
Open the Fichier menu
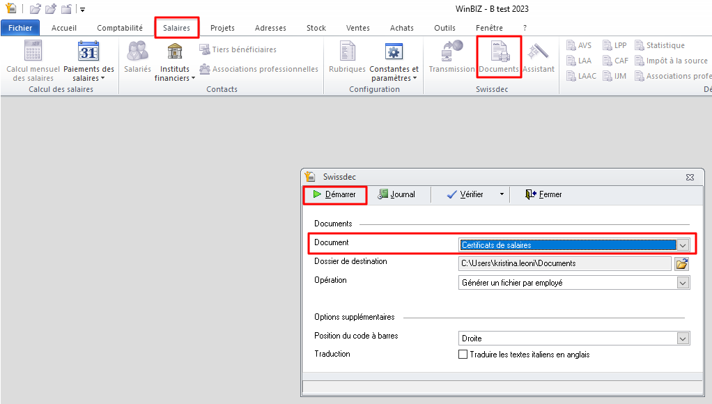(x=20, y=28)
